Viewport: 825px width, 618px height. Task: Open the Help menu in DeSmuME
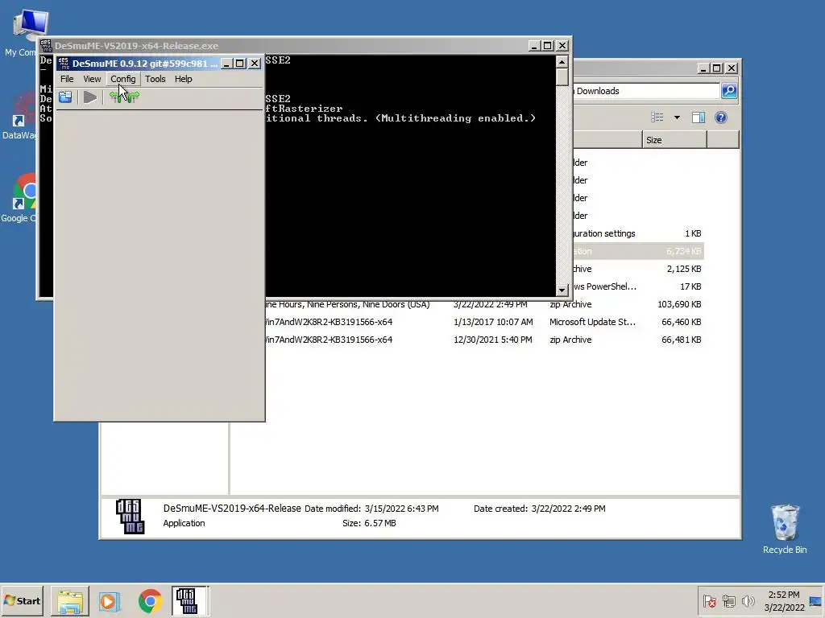pyautogui.click(x=183, y=79)
